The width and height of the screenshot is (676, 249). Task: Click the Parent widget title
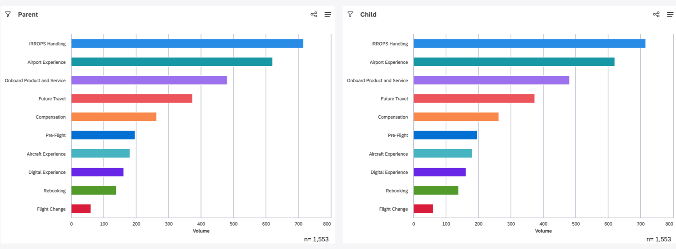[28, 14]
